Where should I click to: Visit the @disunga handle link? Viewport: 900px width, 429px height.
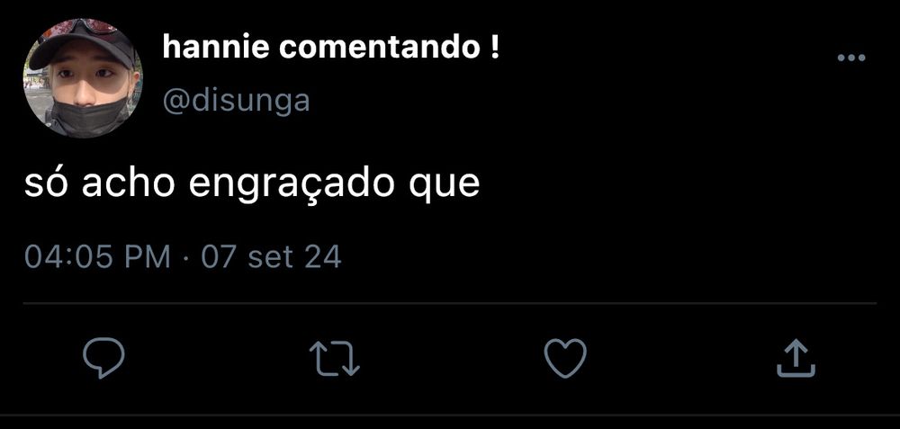tap(237, 101)
